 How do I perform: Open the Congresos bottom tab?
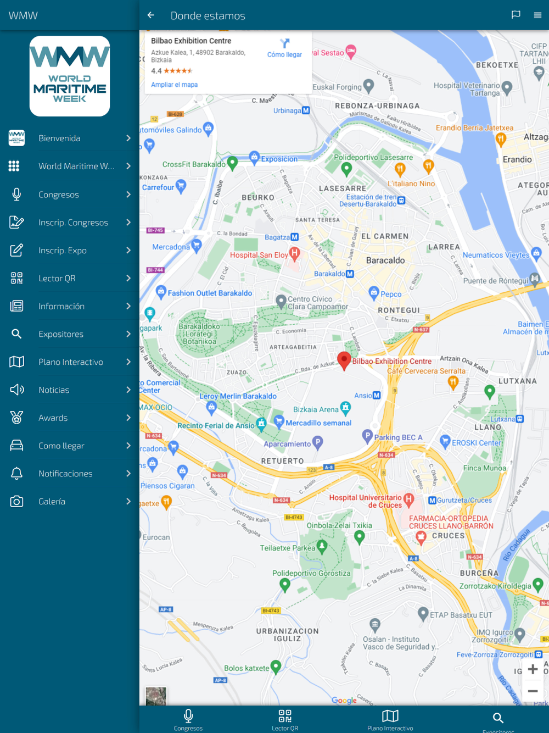pyautogui.click(x=188, y=719)
